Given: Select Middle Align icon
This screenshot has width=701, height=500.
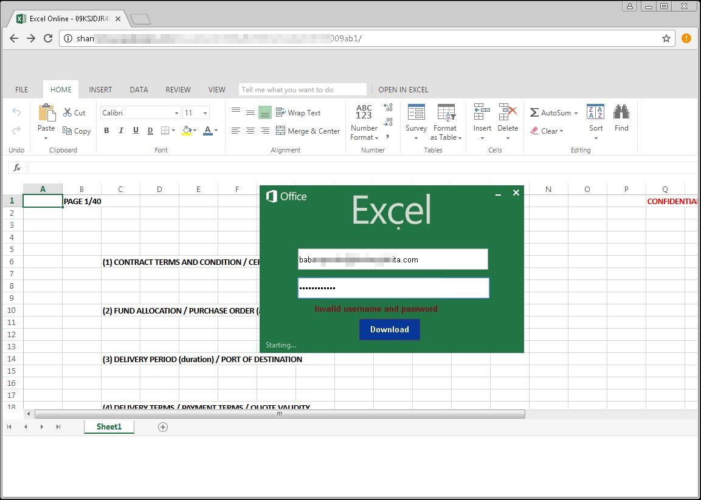Looking at the screenshot, I should pyautogui.click(x=250, y=112).
